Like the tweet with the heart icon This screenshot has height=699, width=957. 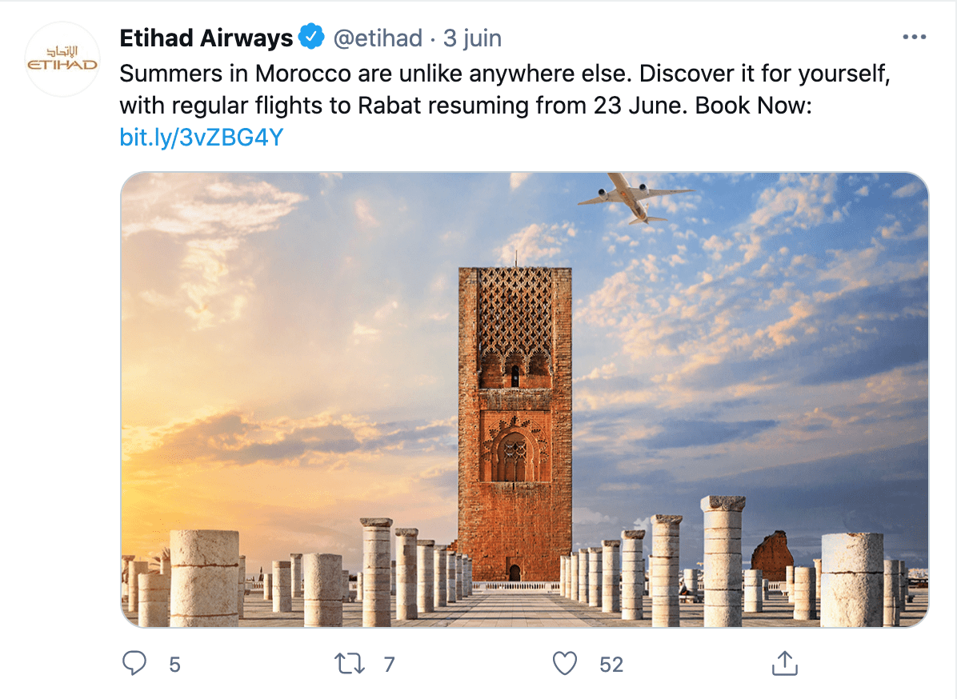point(565,663)
